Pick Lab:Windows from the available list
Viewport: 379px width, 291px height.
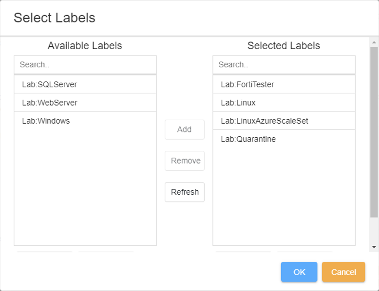click(x=46, y=121)
